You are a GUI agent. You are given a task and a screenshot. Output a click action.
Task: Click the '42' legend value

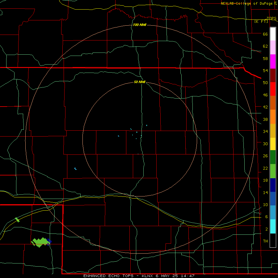265,107
